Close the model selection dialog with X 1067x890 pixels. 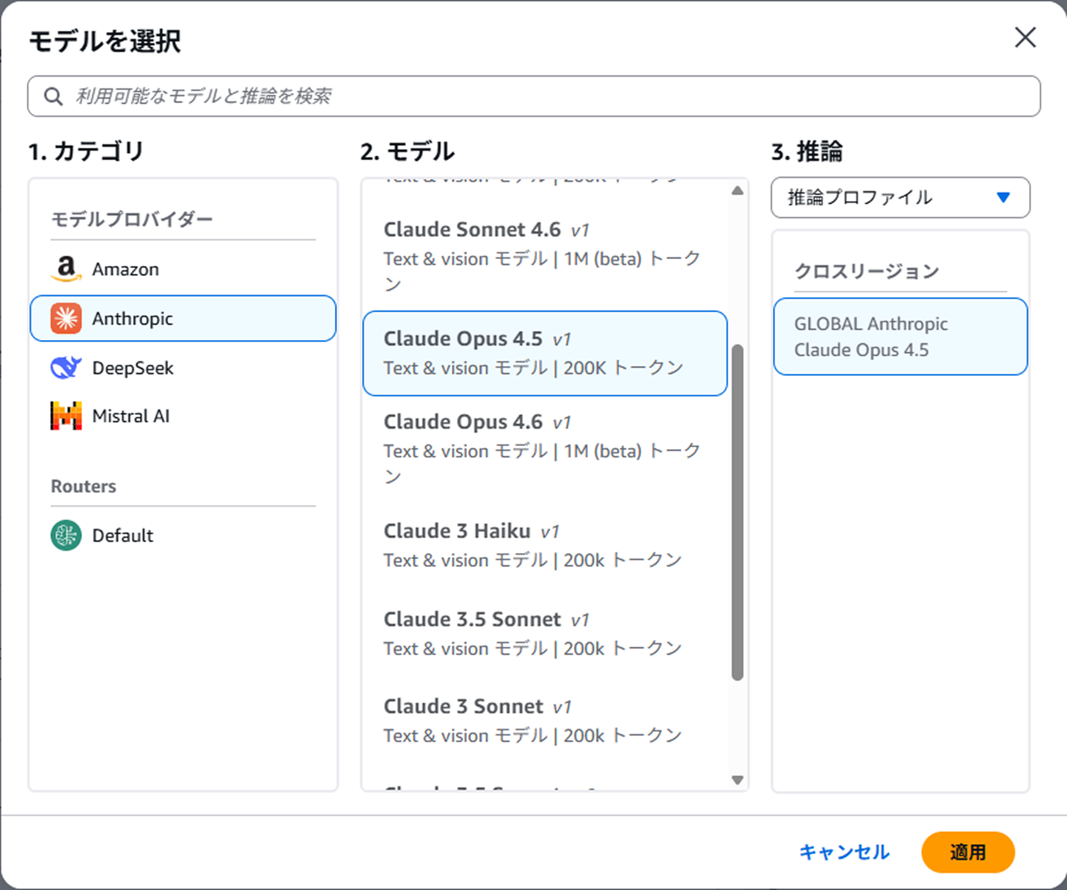pyautogui.click(x=1025, y=38)
